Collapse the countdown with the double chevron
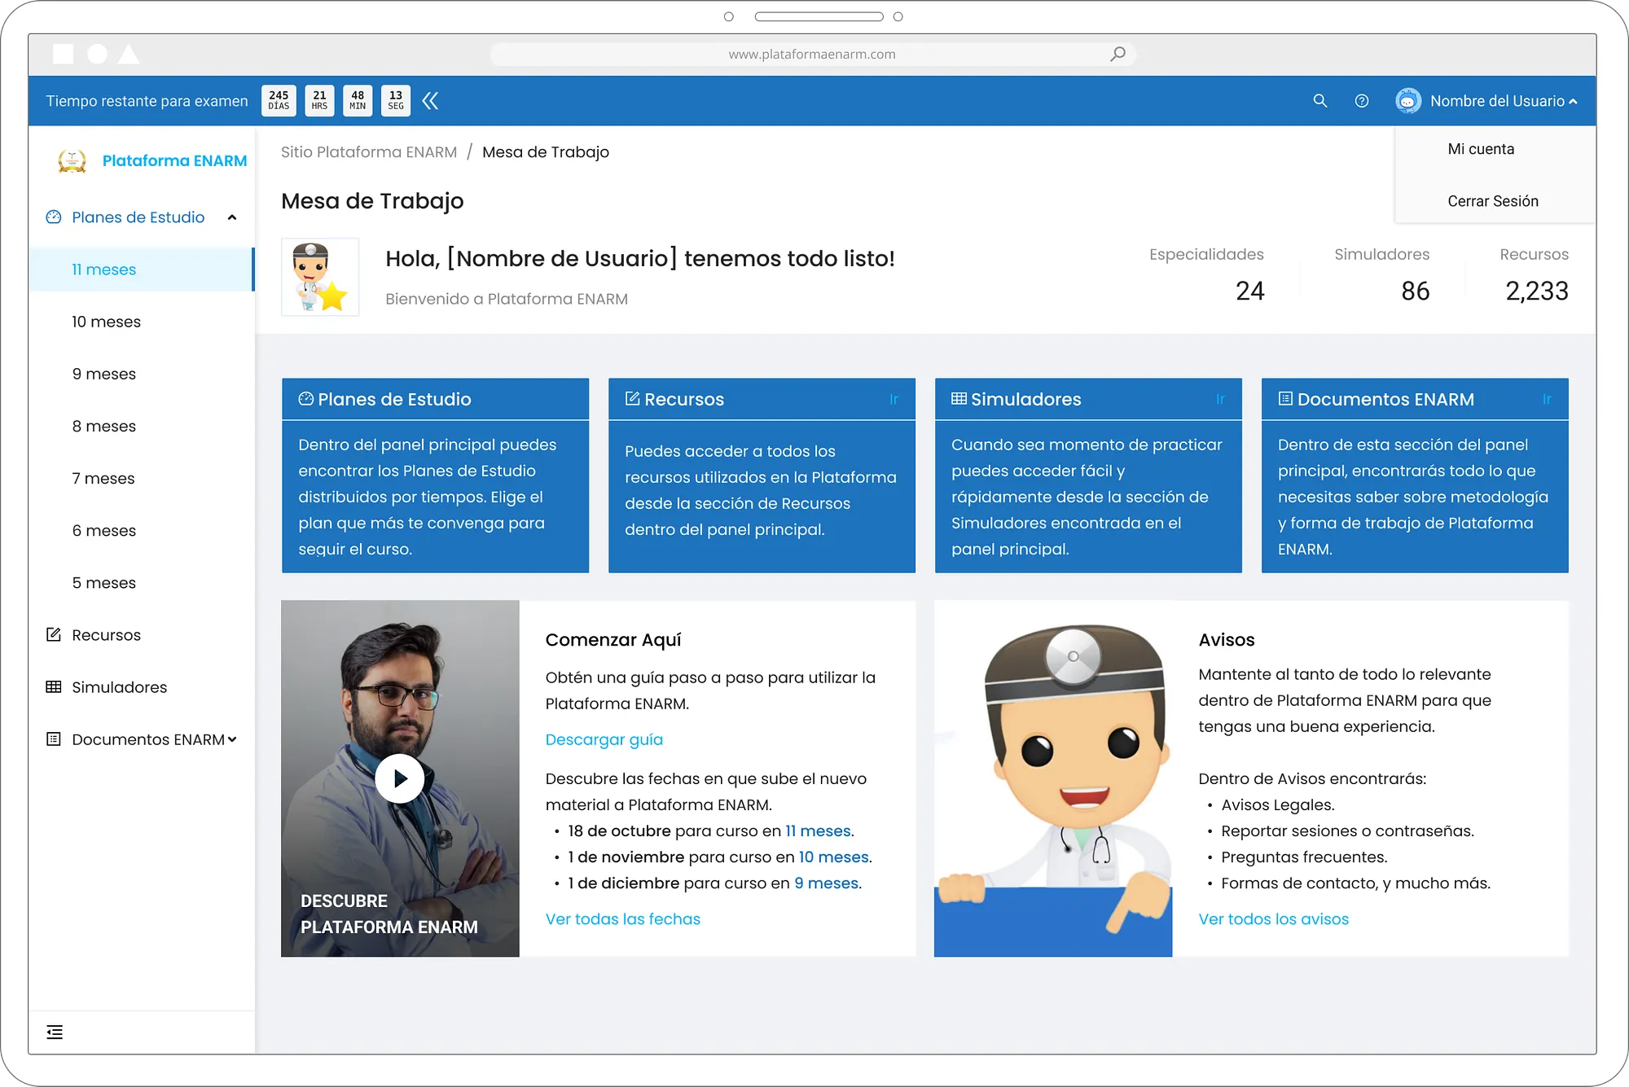 (431, 101)
